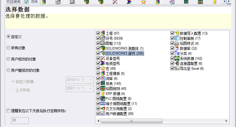Switch to the 欢迎使用 tab

pyautogui.click(x=13, y=2)
